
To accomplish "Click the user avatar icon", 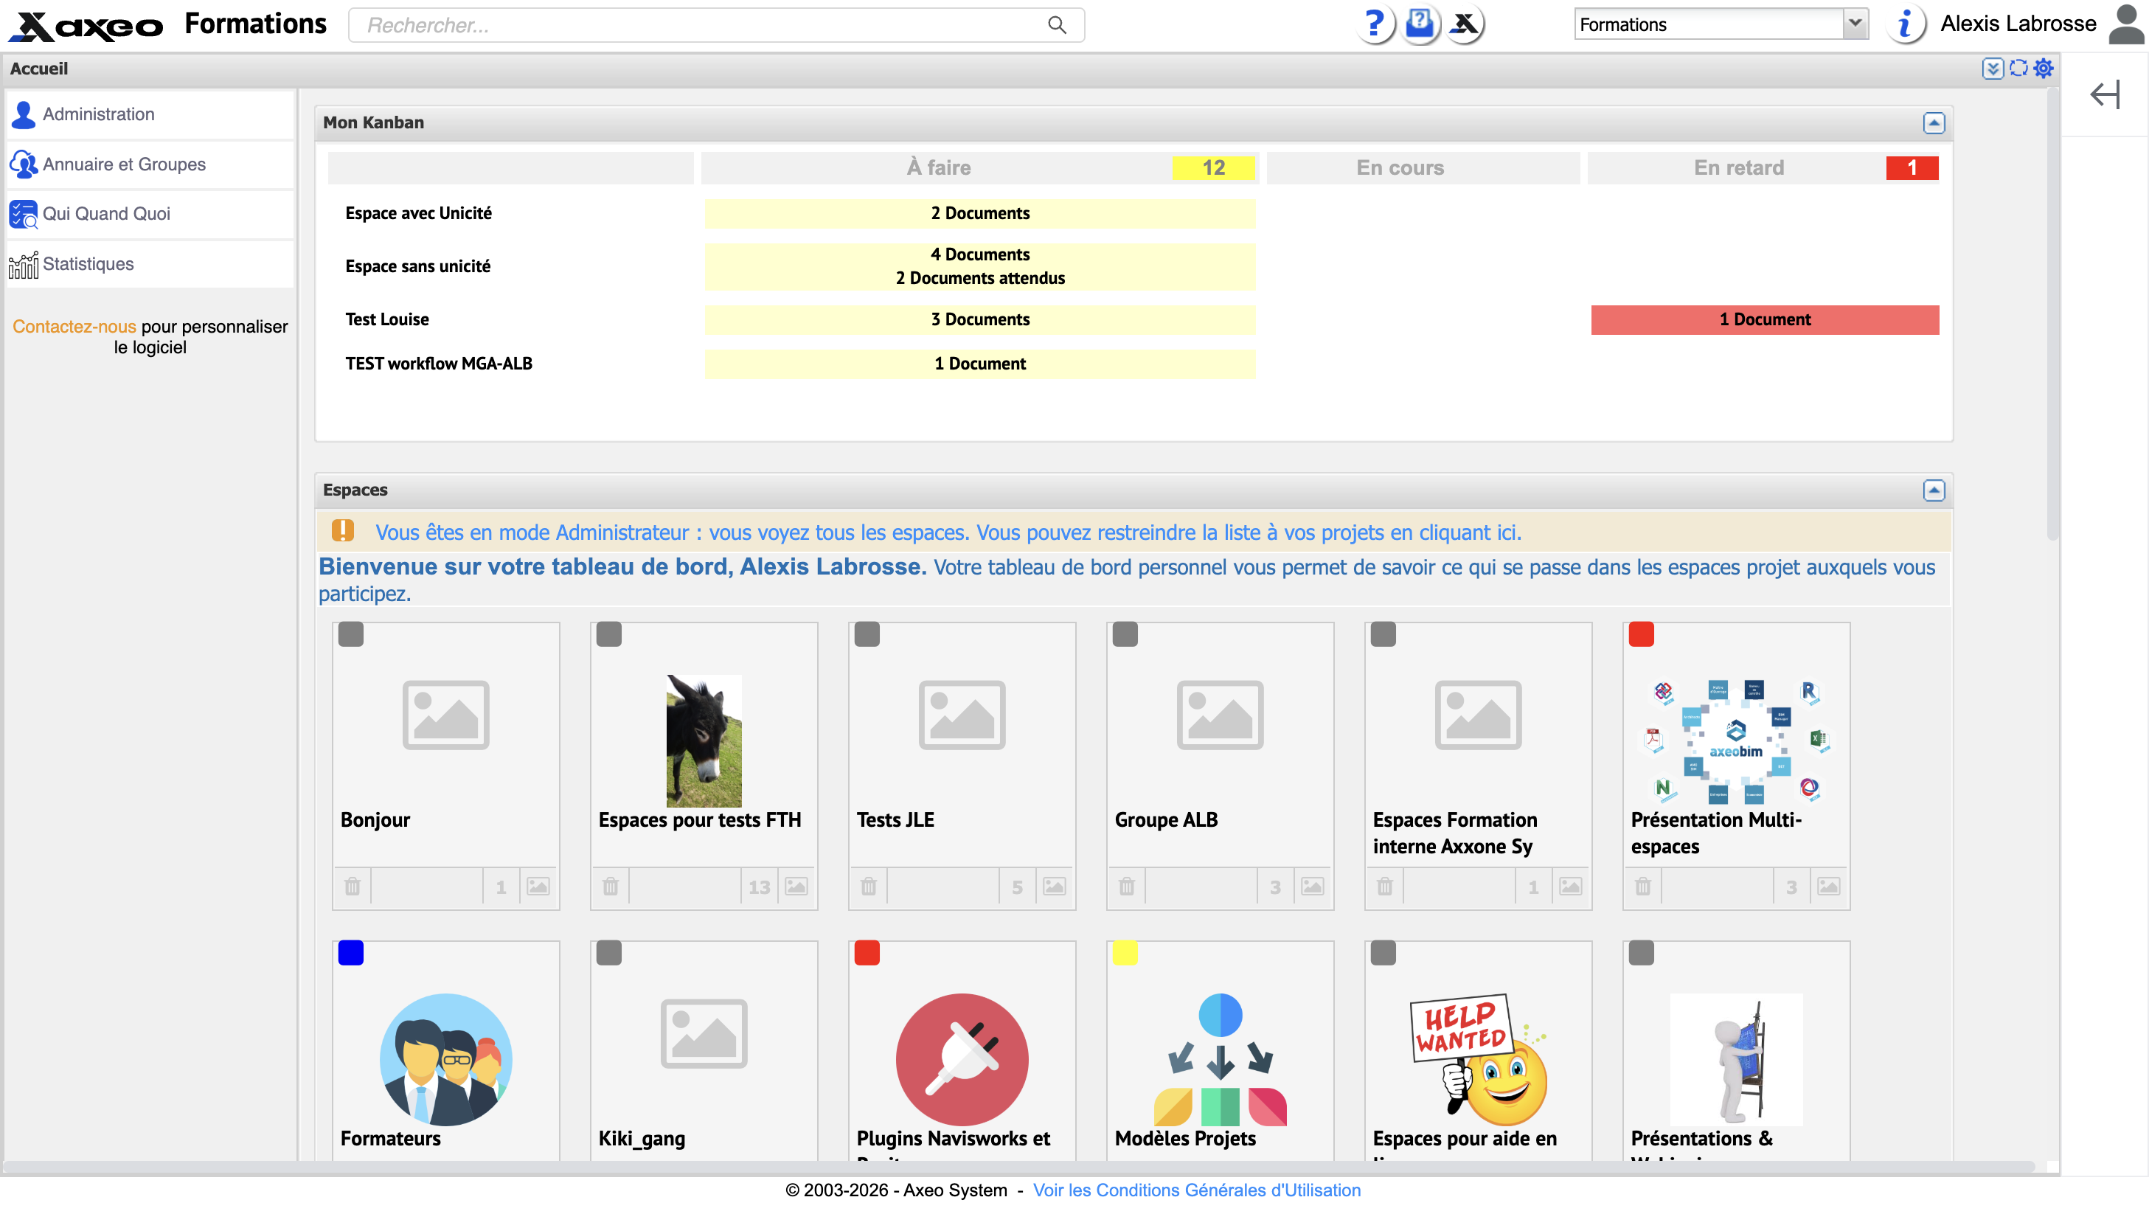I will (x=2125, y=24).
